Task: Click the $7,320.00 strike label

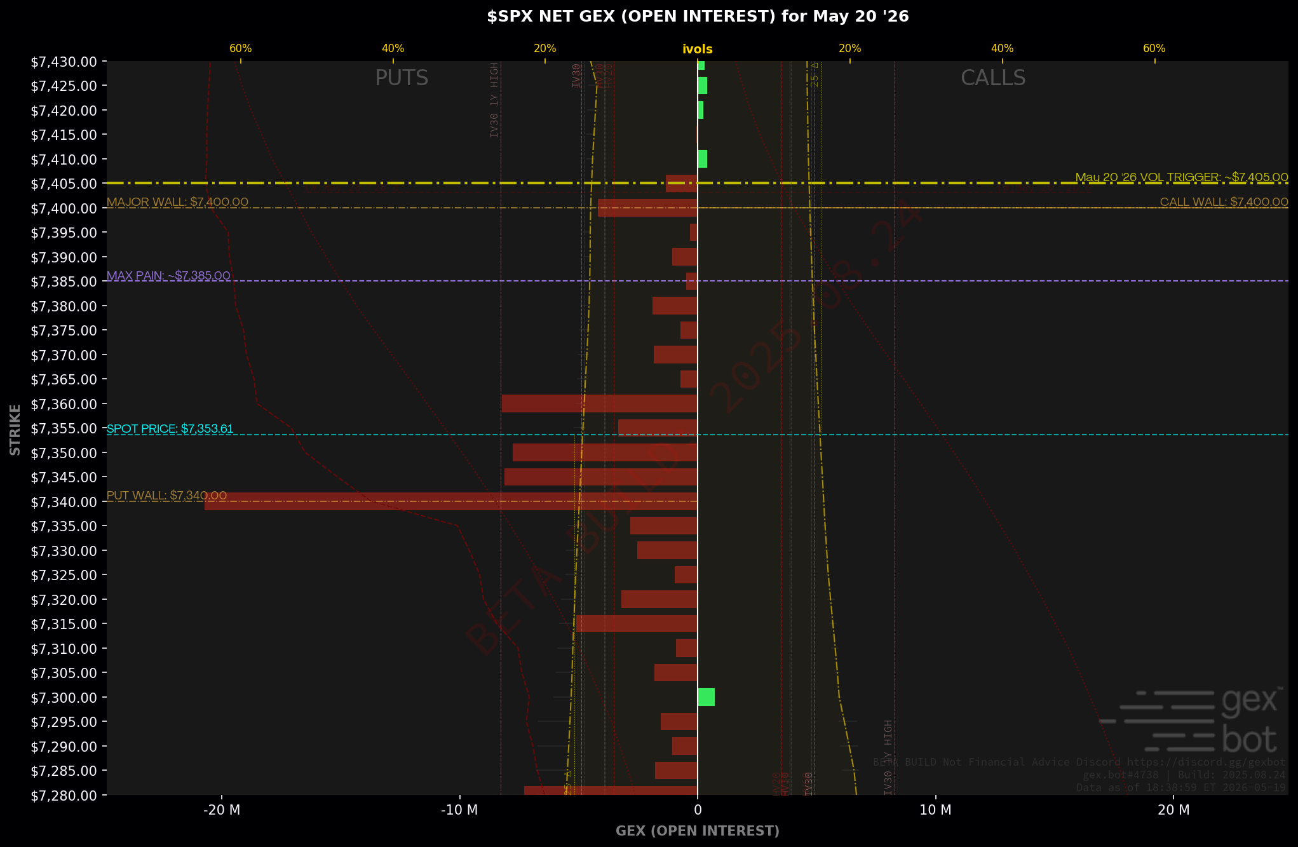Action: click(x=64, y=600)
